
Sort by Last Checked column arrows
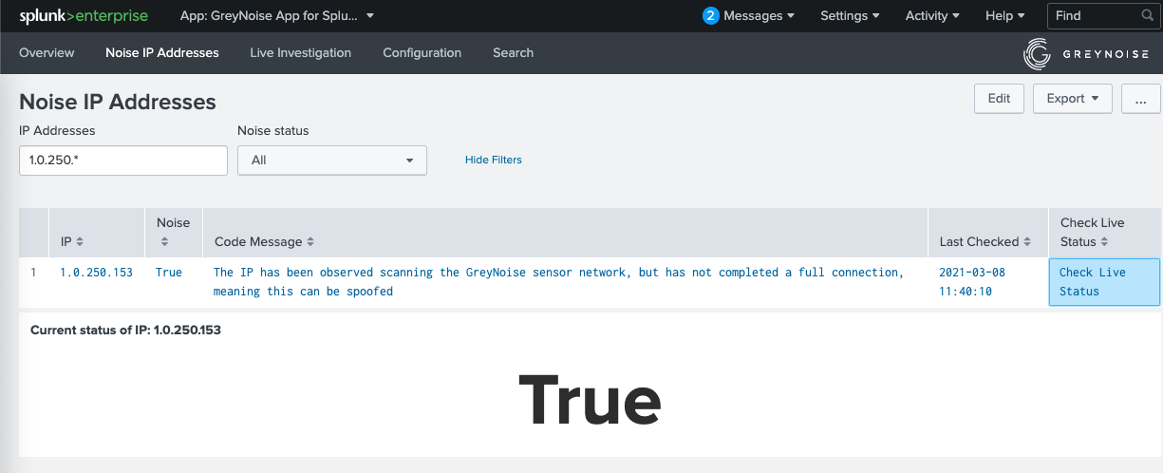(x=1027, y=242)
